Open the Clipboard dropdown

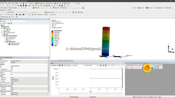pyautogui.click(x=4, y=10)
